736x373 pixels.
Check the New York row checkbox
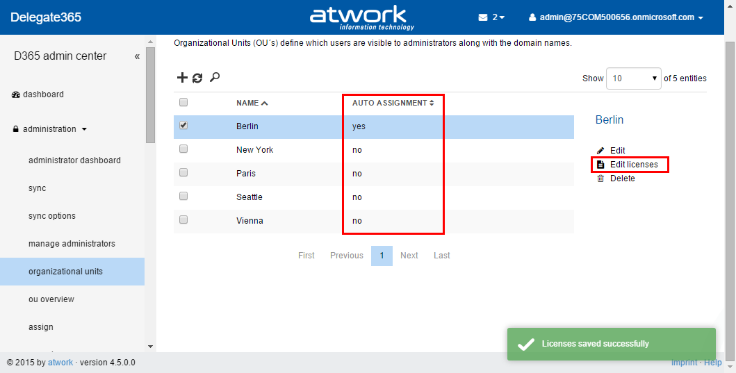click(x=183, y=149)
